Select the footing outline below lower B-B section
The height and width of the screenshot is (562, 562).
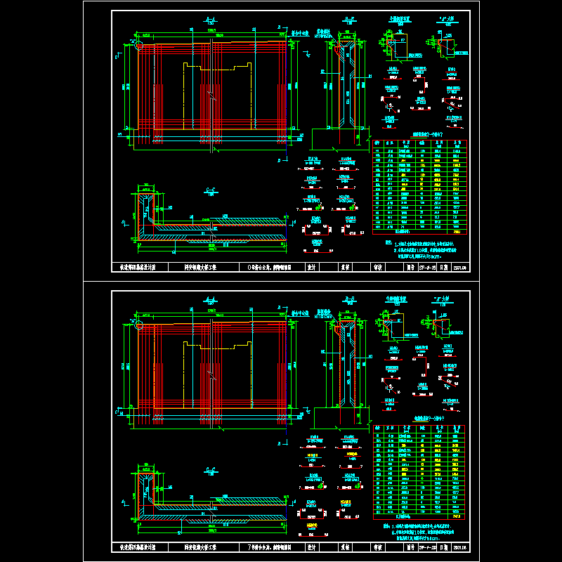coord(342,418)
